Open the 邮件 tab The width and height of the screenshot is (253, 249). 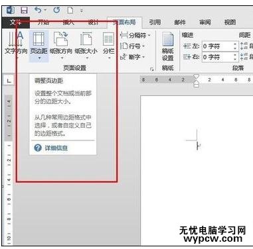pyautogui.click(x=180, y=23)
